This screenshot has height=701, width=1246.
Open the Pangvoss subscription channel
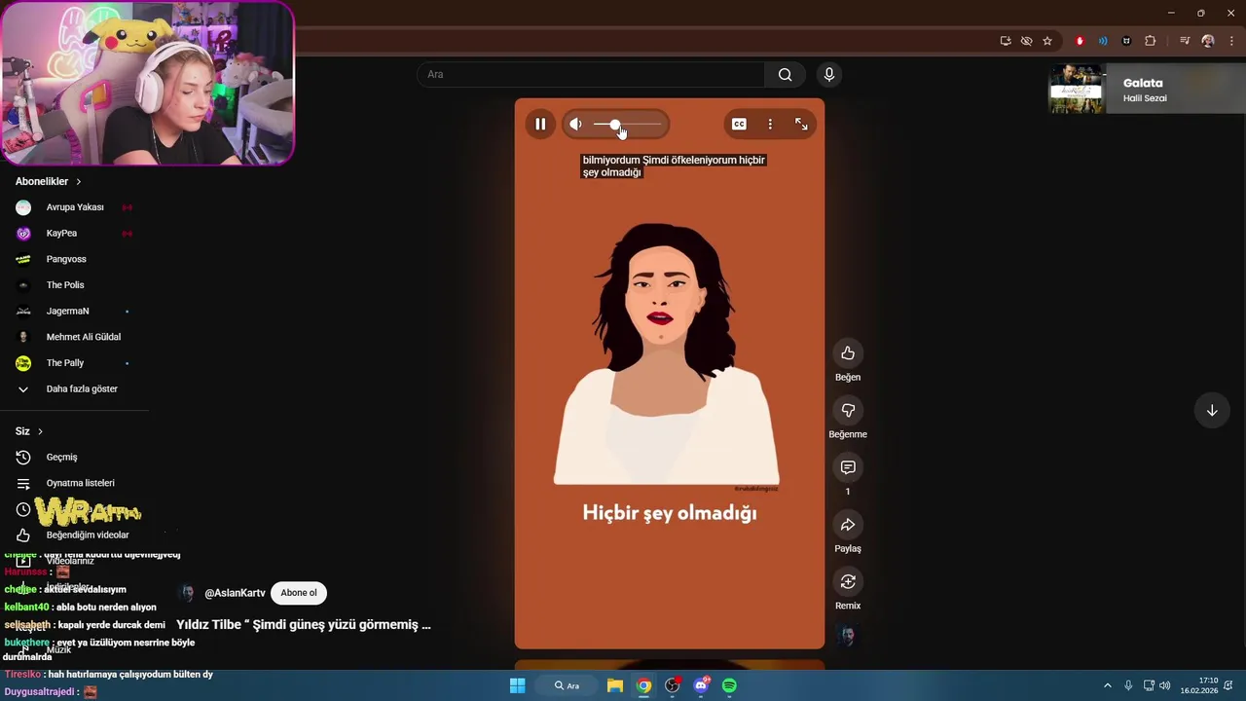click(x=74, y=259)
